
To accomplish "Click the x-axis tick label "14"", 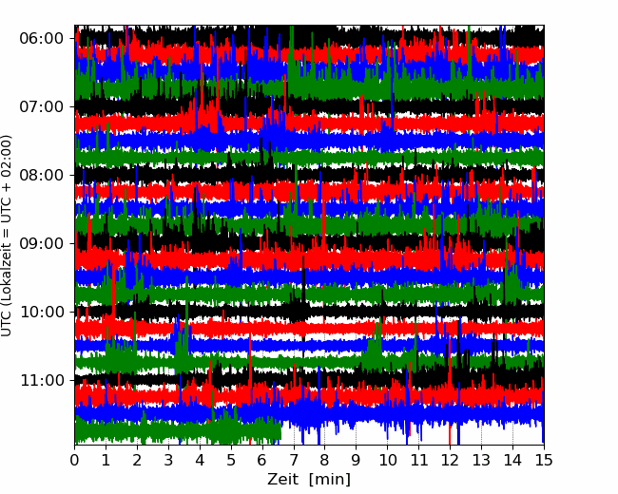I will pos(512,460).
